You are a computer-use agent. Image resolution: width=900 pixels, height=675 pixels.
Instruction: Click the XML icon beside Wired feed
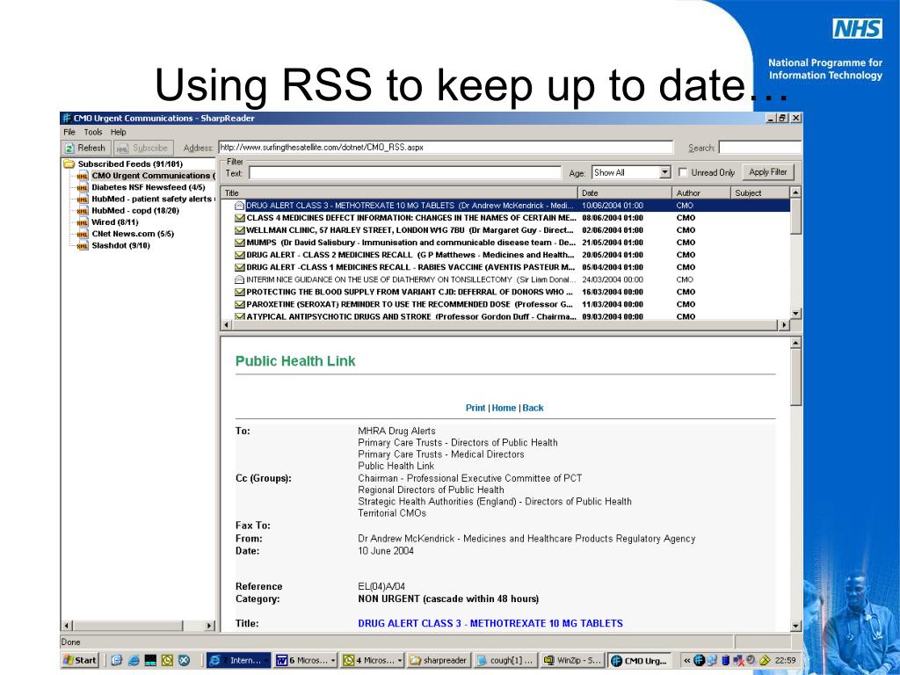click(83, 223)
